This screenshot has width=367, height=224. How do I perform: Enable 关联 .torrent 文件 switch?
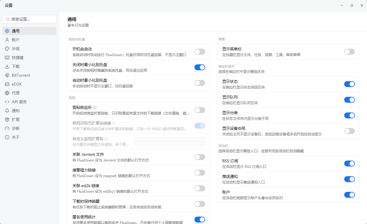point(200,157)
